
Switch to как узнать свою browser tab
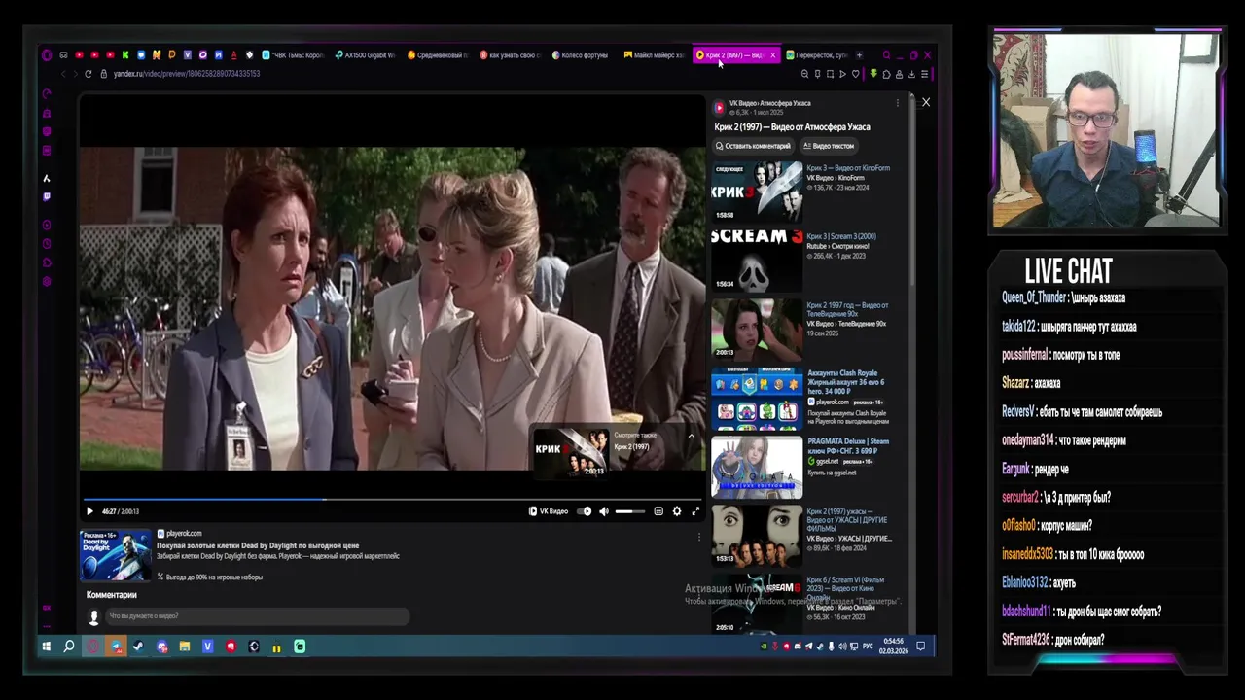pos(510,55)
